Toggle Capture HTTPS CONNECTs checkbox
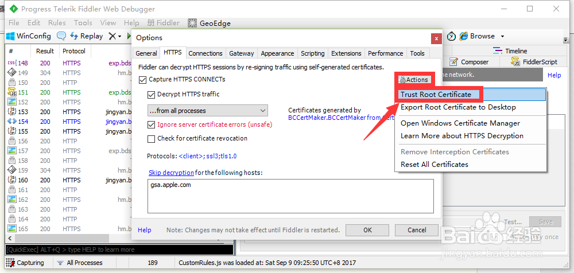The height and width of the screenshot is (273, 574). pos(143,79)
